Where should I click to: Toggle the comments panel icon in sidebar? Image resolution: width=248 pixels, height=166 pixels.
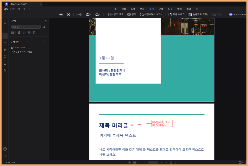5,36
